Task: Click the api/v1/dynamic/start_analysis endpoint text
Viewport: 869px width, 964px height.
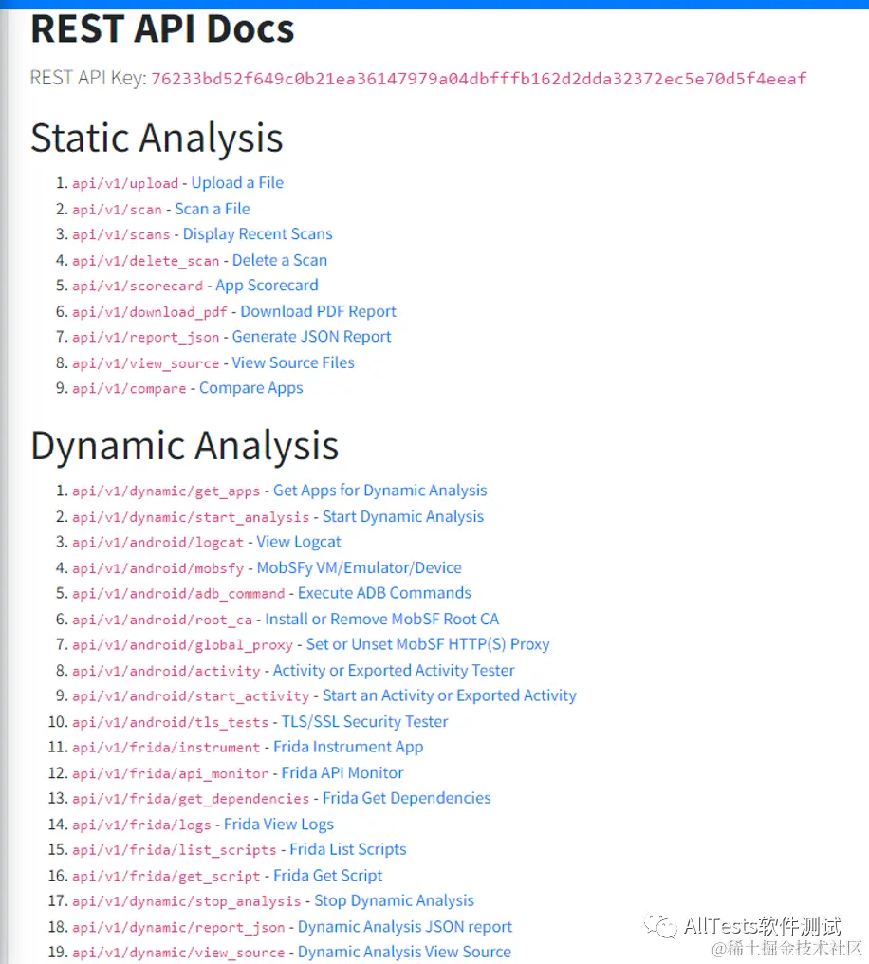Action: (191, 516)
